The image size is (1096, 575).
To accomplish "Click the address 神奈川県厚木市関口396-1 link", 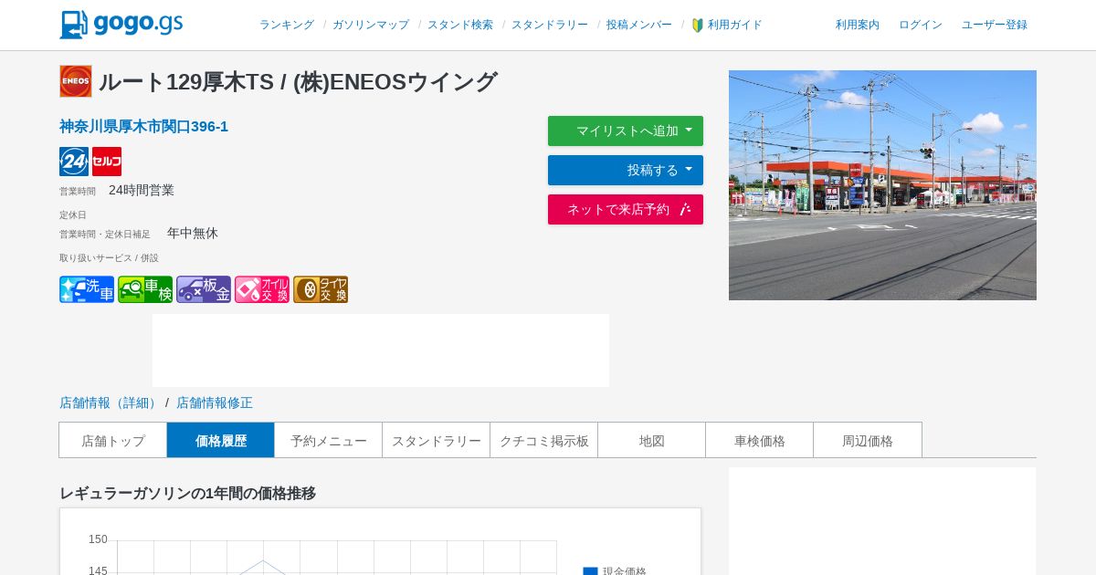I will pos(144,127).
